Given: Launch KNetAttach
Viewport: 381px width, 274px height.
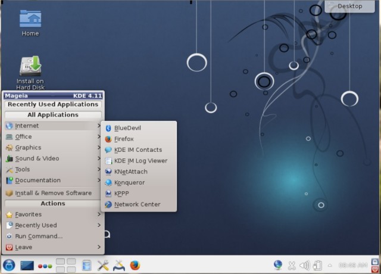Looking at the screenshot, I should (x=139, y=172).
